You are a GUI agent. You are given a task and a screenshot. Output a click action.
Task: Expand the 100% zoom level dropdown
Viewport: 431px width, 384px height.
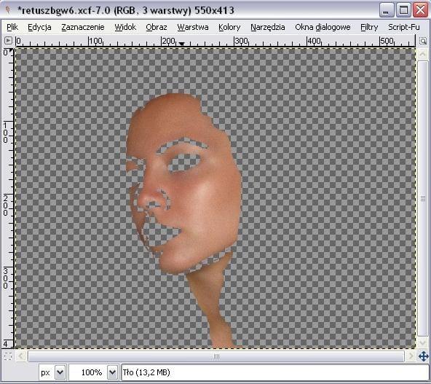tap(112, 373)
